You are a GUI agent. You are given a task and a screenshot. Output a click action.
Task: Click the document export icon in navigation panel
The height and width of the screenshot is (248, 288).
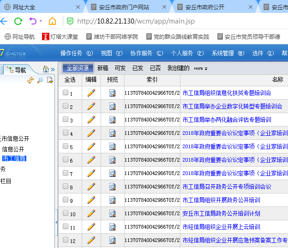(50, 80)
